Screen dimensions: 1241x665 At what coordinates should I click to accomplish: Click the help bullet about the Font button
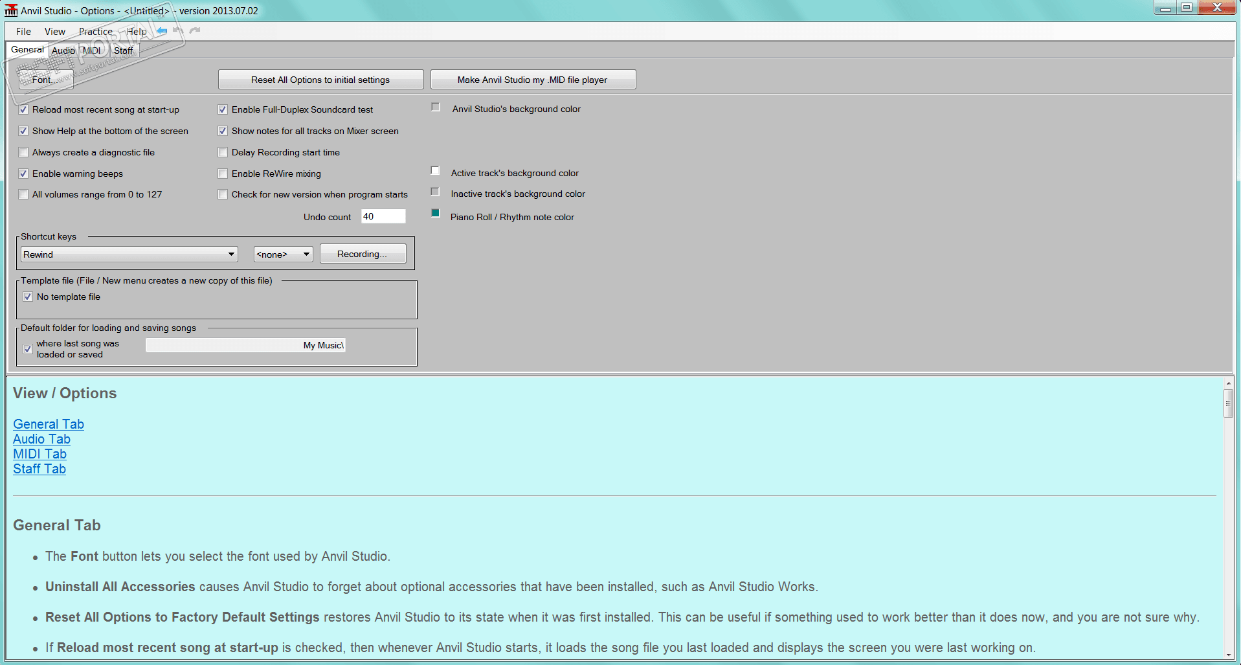tap(218, 556)
